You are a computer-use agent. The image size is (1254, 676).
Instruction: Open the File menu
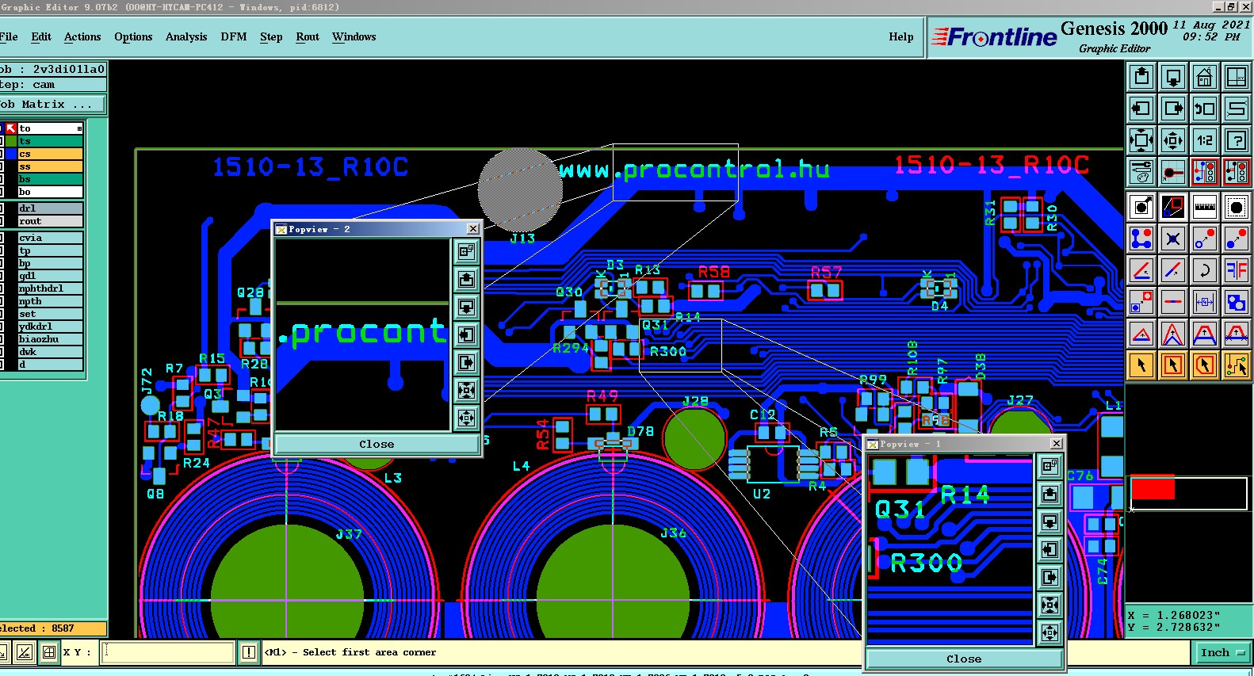(x=9, y=36)
